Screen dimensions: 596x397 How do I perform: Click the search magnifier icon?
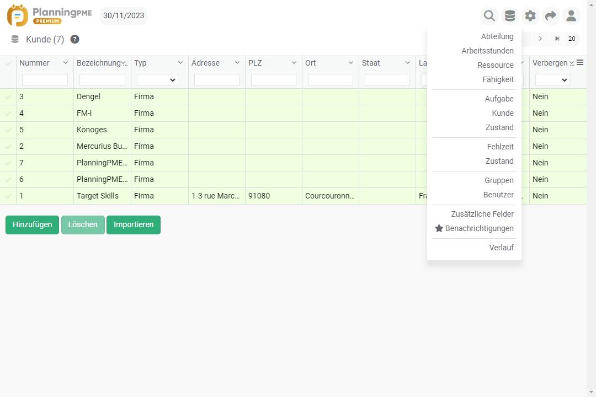(489, 16)
